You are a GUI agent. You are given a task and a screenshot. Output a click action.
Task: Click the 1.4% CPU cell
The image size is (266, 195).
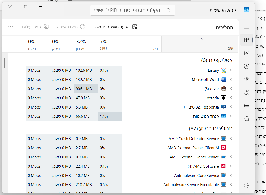click(x=110, y=116)
